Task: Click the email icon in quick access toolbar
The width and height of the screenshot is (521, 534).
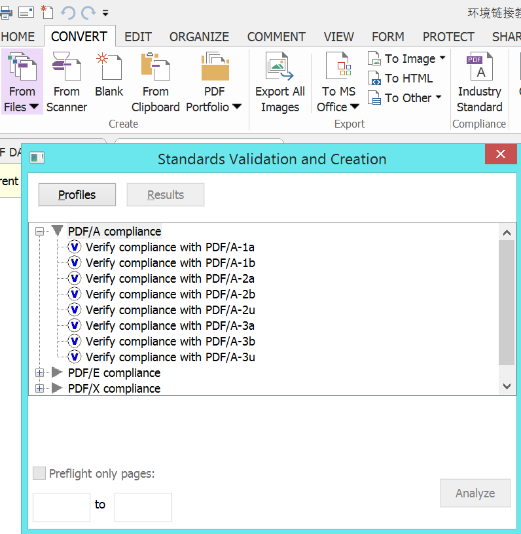Action: click(x=26, y=13)
